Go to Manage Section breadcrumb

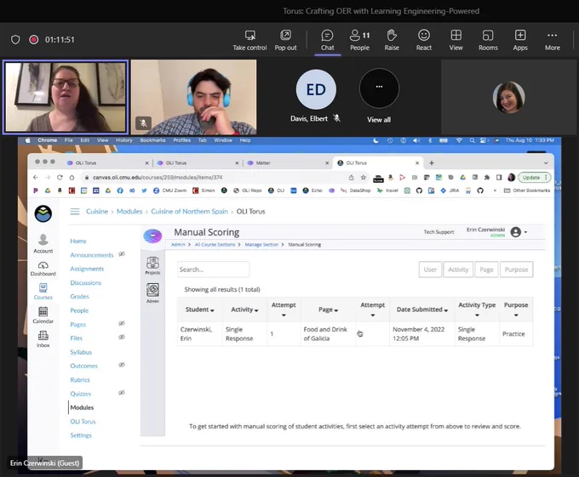(x=261, y=244)
